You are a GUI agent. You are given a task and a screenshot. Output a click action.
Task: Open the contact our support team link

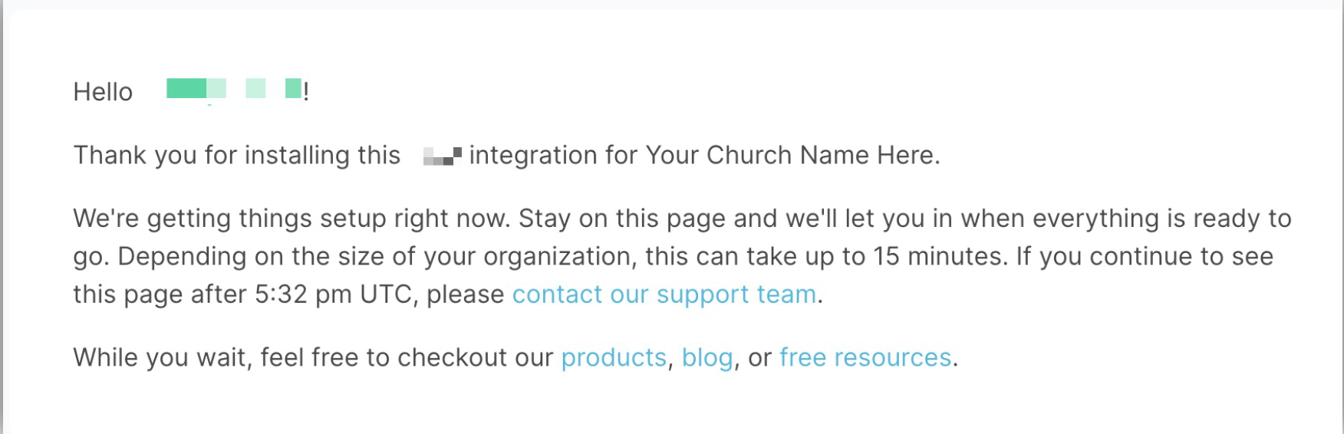pyautogui.click(x=664, y=294)
